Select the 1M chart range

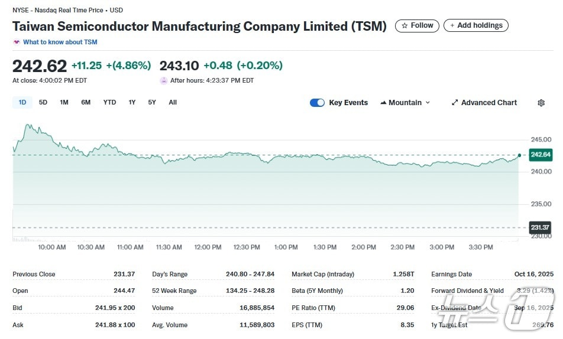pos(64,102)
